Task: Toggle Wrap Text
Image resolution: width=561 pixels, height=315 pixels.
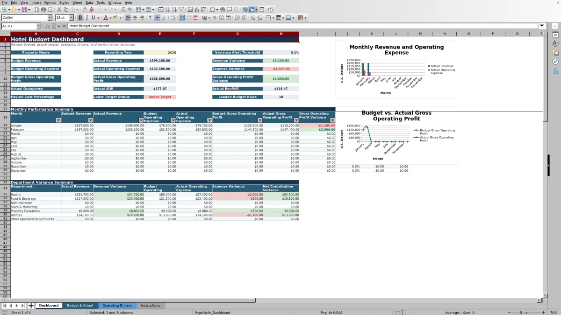Action: (x=173, y=18)
